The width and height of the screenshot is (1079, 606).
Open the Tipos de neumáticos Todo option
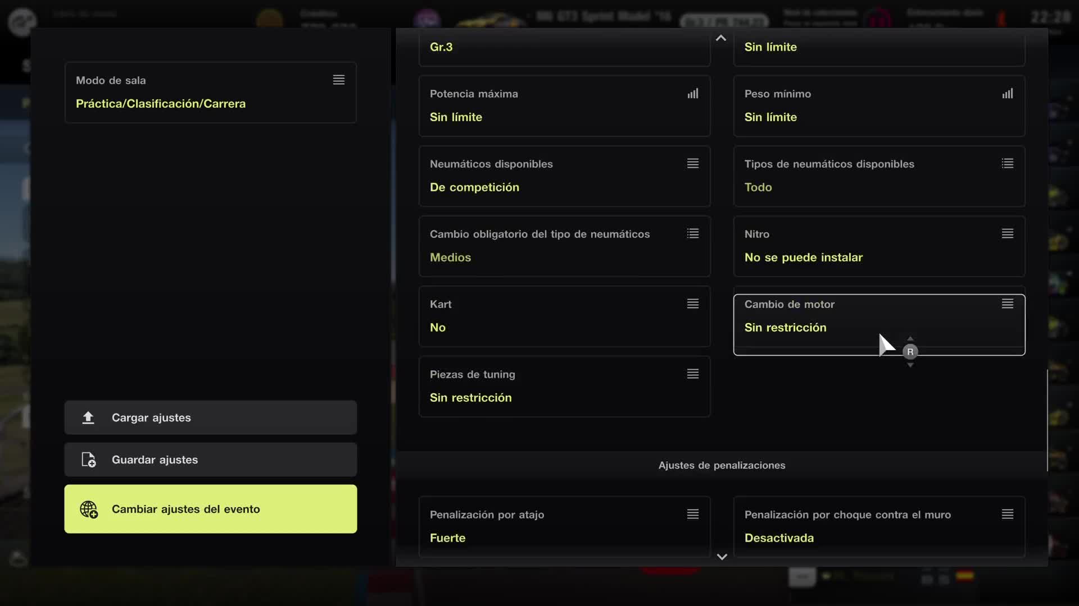tap(879, 176)
